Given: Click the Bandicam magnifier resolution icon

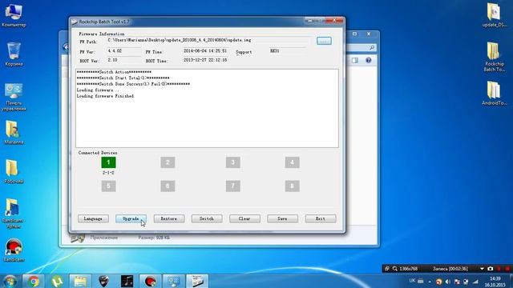Looking at the screenshot, I should click(395, 269).
